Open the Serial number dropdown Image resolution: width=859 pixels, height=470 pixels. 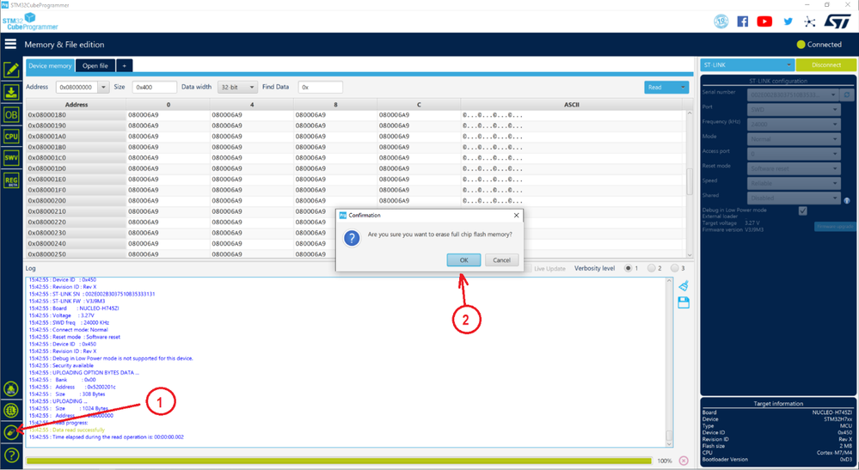(794, 95)
